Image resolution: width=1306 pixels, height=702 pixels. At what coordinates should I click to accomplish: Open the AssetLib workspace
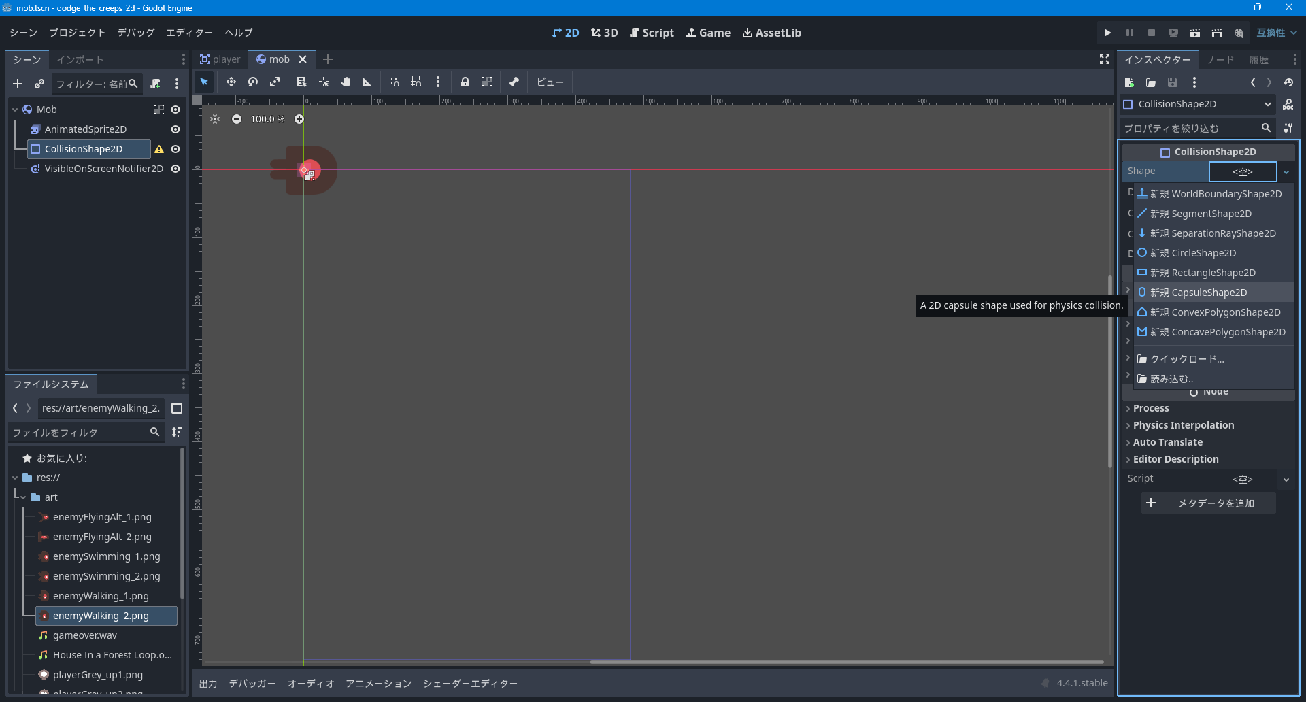771,33
